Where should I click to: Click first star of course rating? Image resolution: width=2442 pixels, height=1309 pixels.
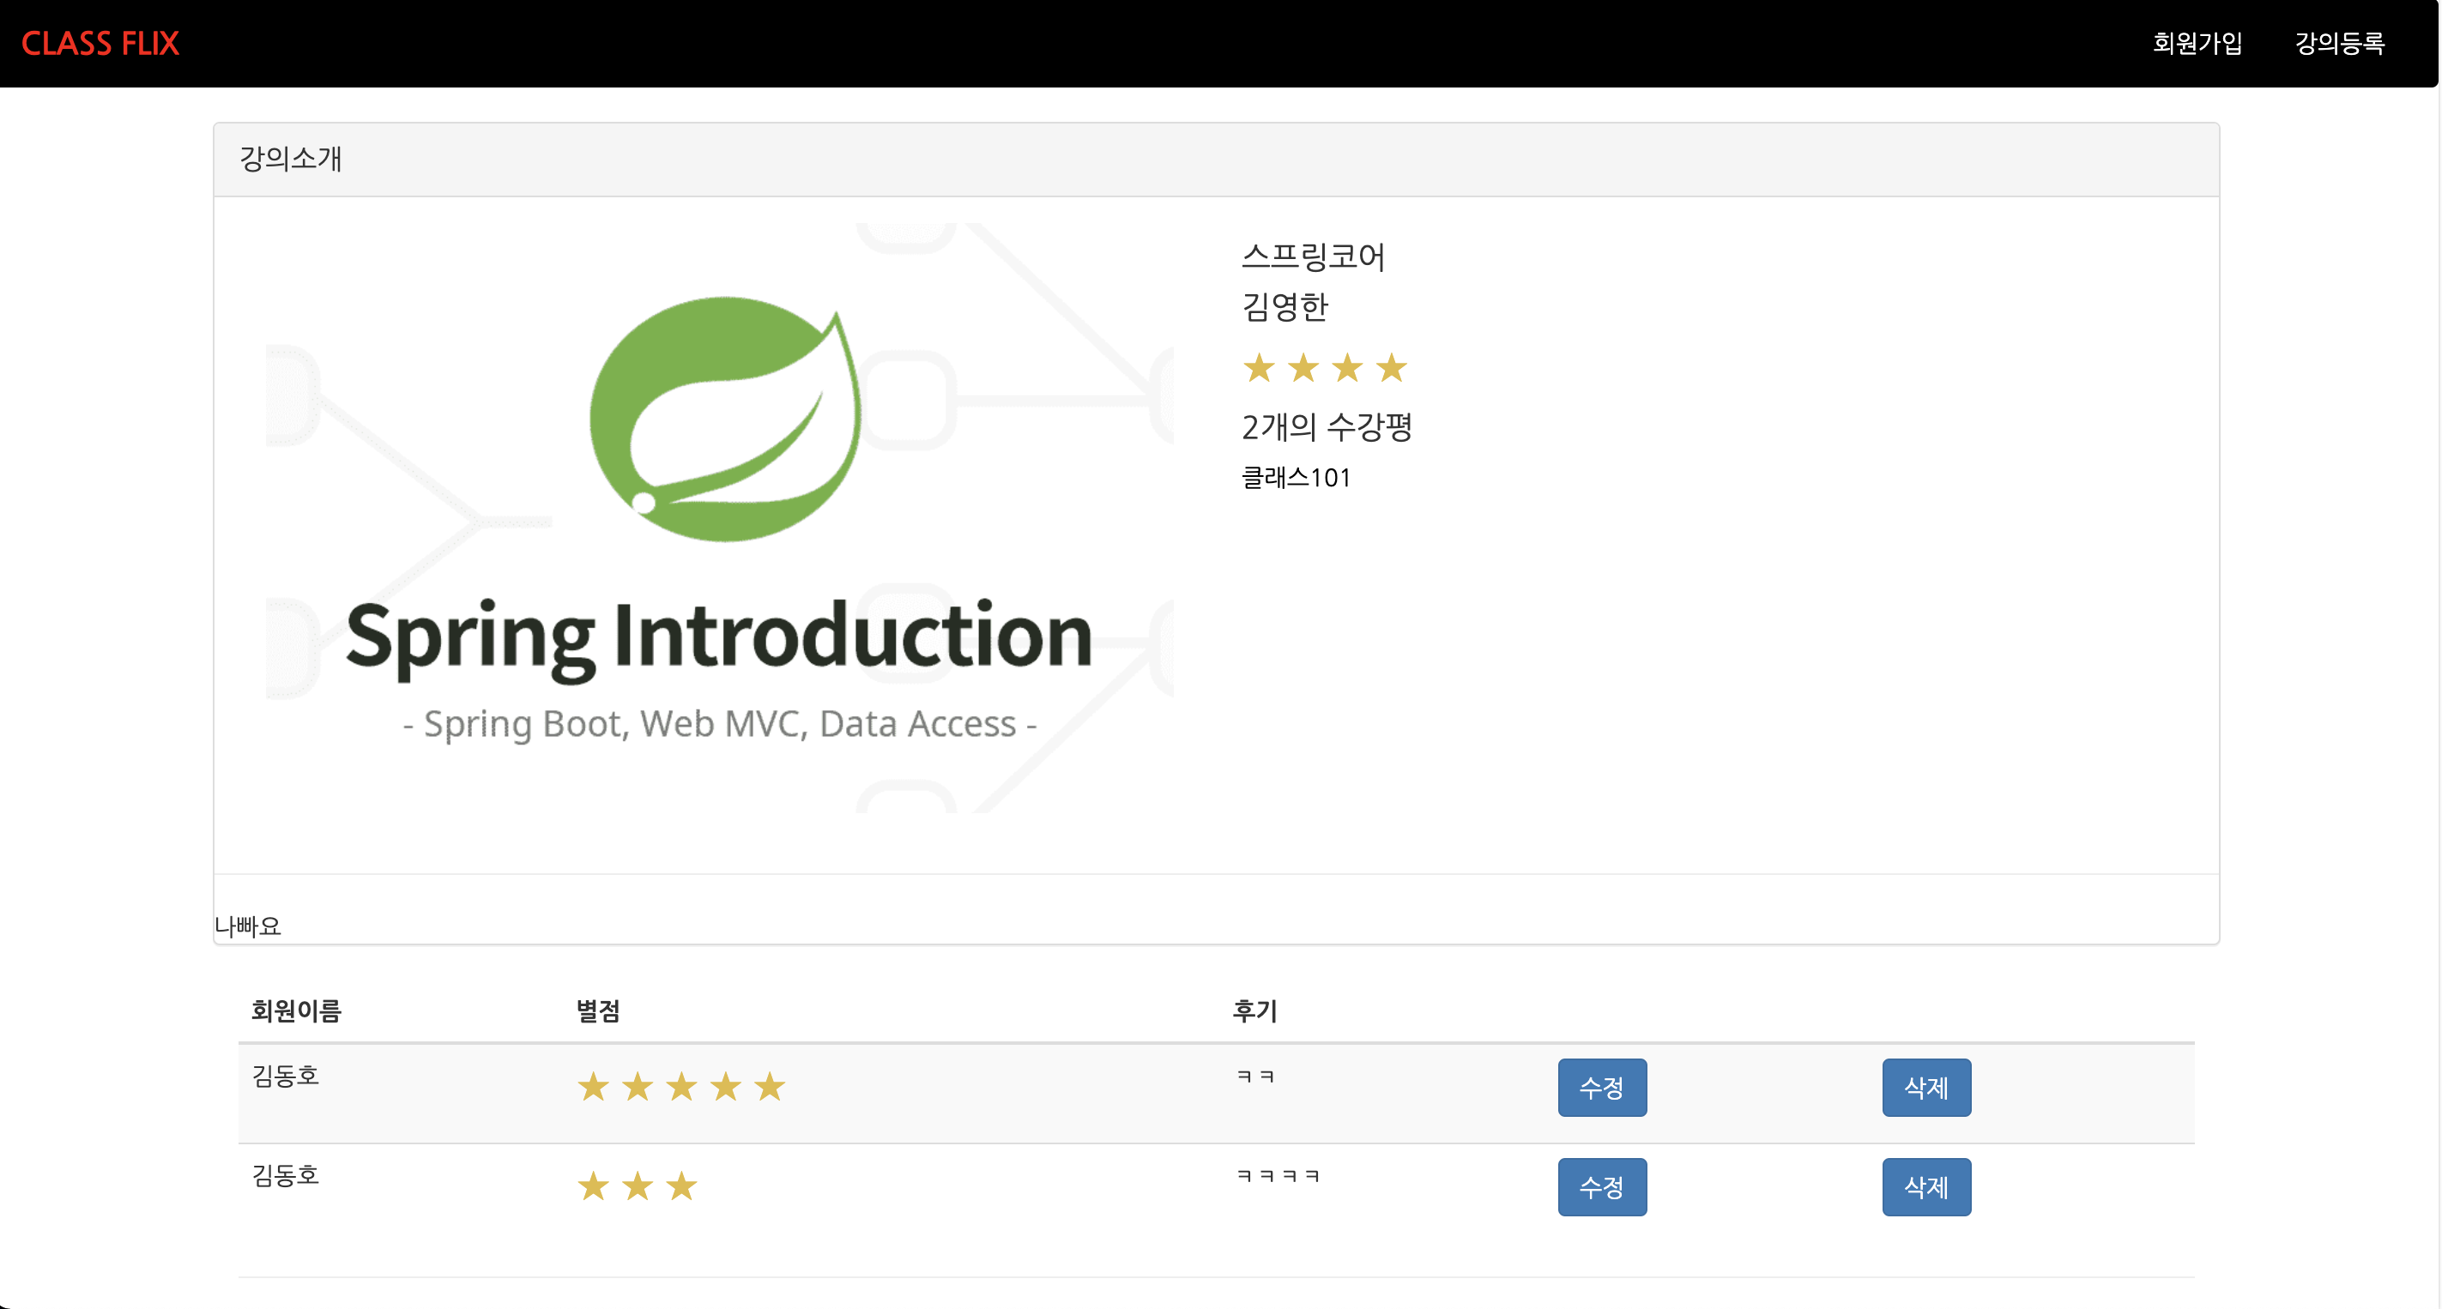click(1259, 368)
